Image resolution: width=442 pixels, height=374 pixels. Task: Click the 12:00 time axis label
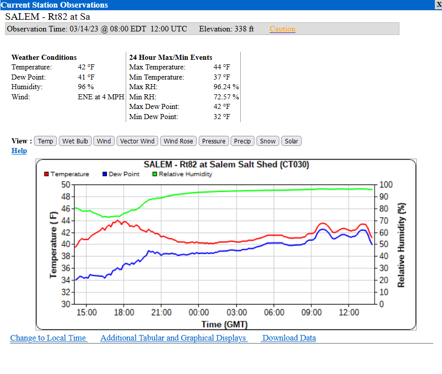[349, 312]
